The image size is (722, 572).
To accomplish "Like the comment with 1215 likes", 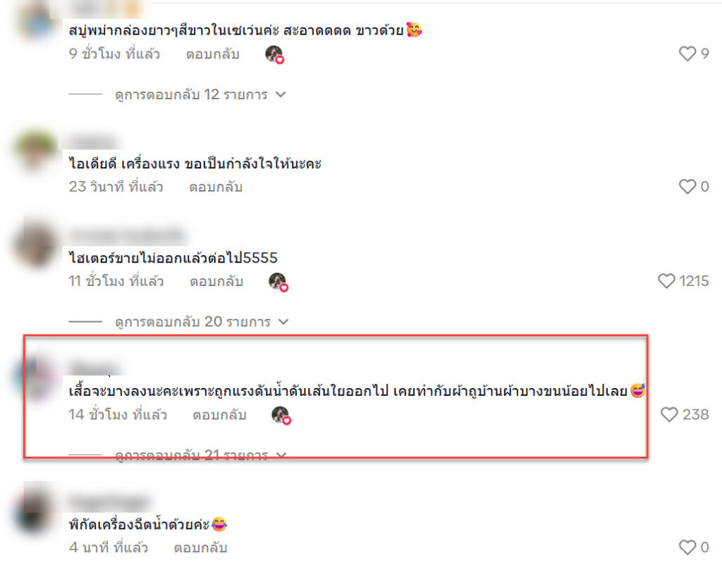I will 666,280.
